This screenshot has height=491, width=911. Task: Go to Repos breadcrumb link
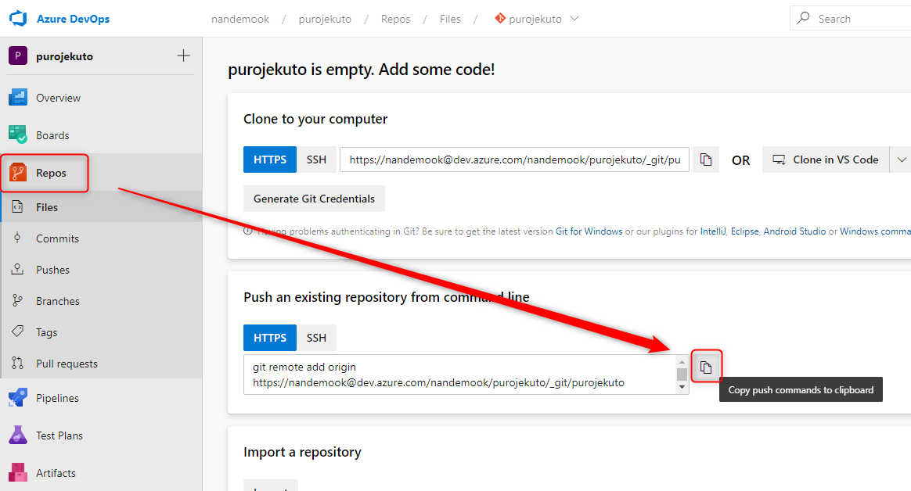[396, 19]
